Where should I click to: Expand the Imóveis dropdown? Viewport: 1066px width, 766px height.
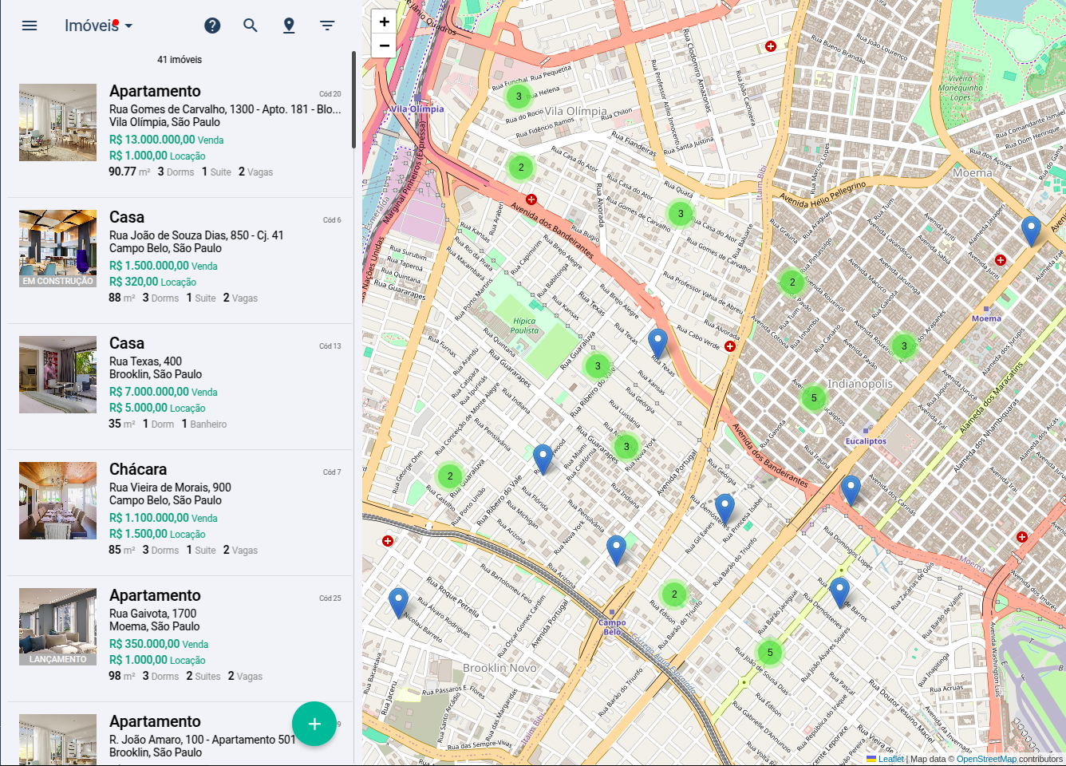click(98, 26)
